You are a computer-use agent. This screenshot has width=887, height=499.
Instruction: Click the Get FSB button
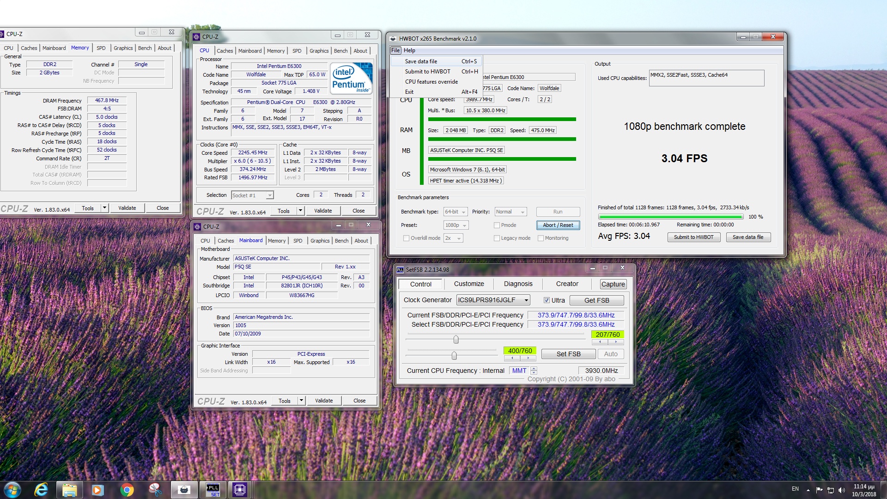596,300
